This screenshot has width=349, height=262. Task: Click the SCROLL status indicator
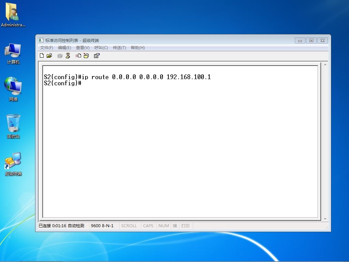(129, 226)
